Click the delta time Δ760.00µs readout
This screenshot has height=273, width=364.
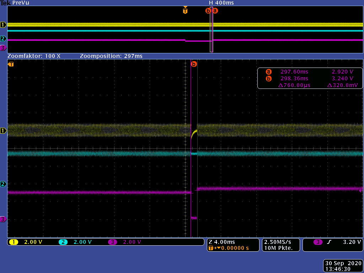click(294, 85)
